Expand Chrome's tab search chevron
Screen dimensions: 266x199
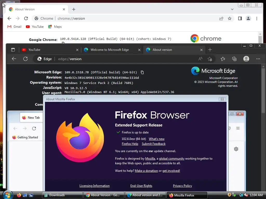click(x=232, y=9)
